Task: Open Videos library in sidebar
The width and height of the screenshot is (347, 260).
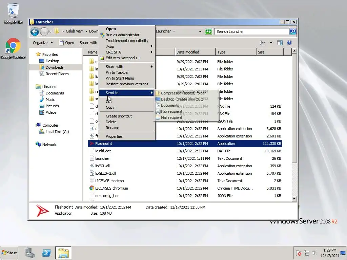Action: (48, 112)
